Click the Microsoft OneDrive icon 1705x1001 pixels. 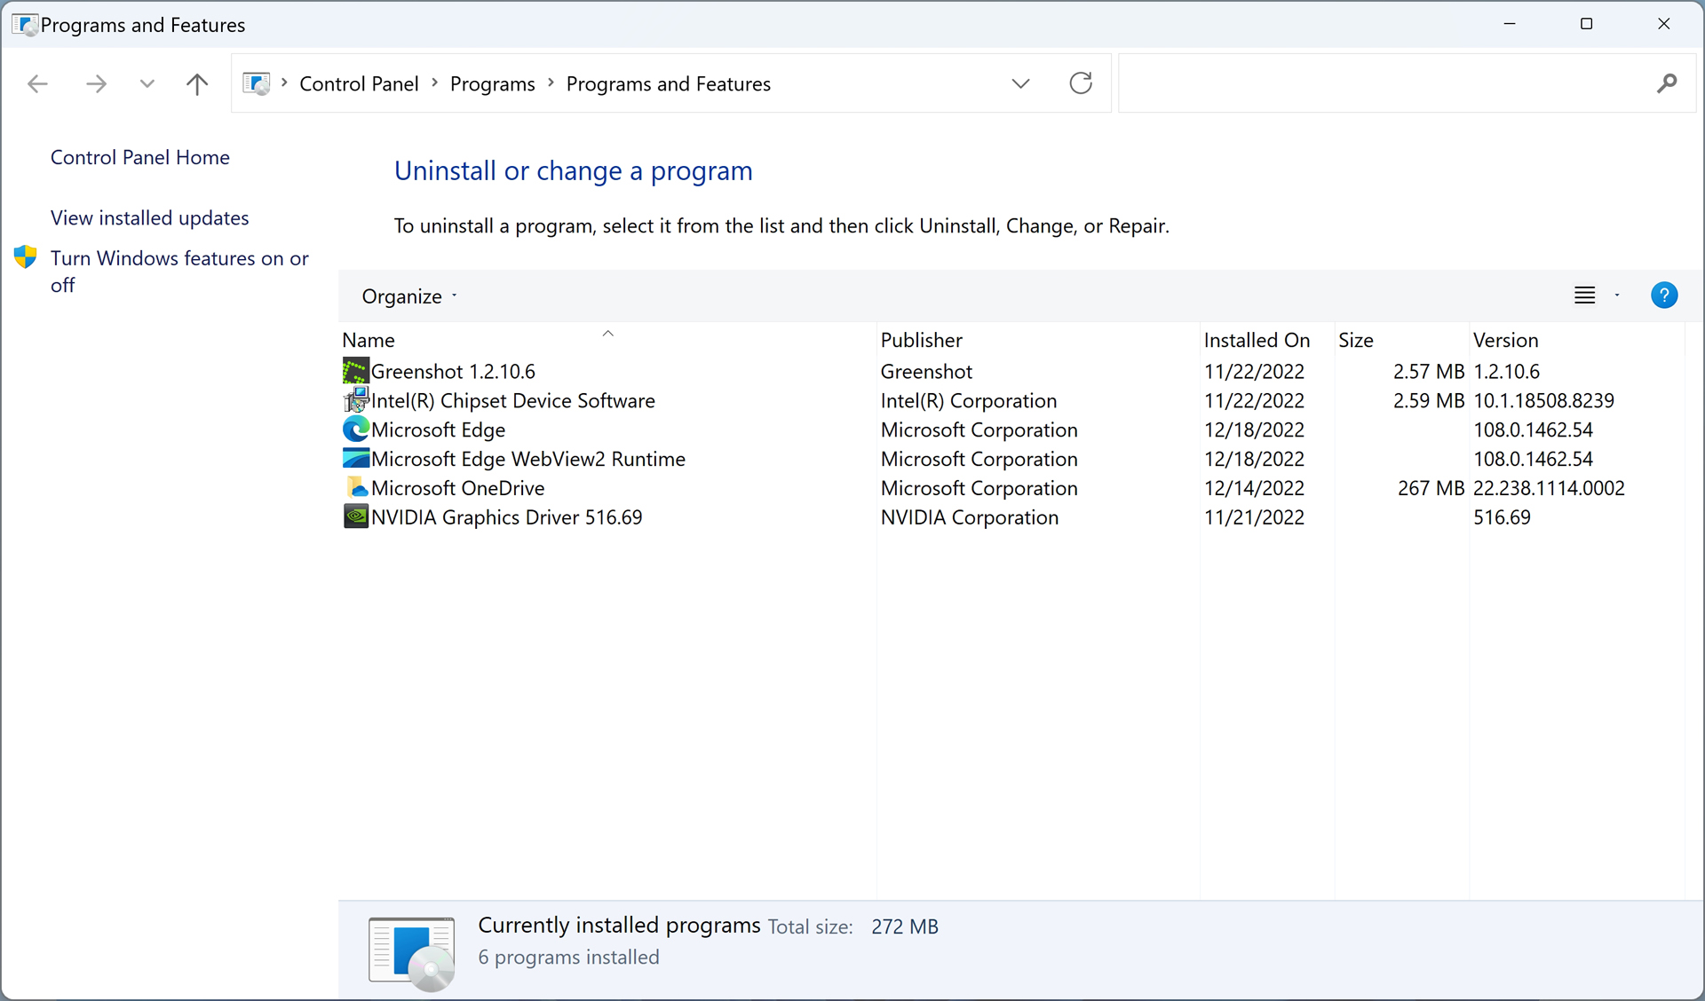(x=355, y=488)
